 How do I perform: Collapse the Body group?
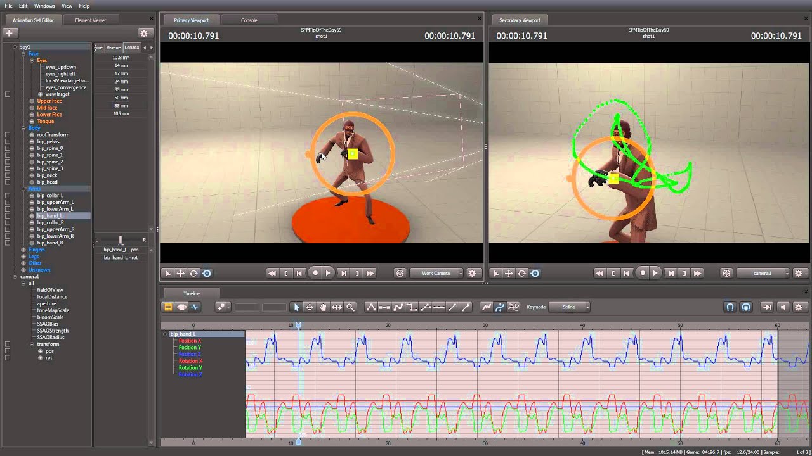click(23, 128)
